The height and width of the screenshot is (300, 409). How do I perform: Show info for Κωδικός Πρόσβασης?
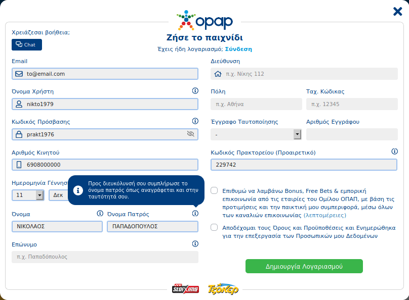[195, 121]
